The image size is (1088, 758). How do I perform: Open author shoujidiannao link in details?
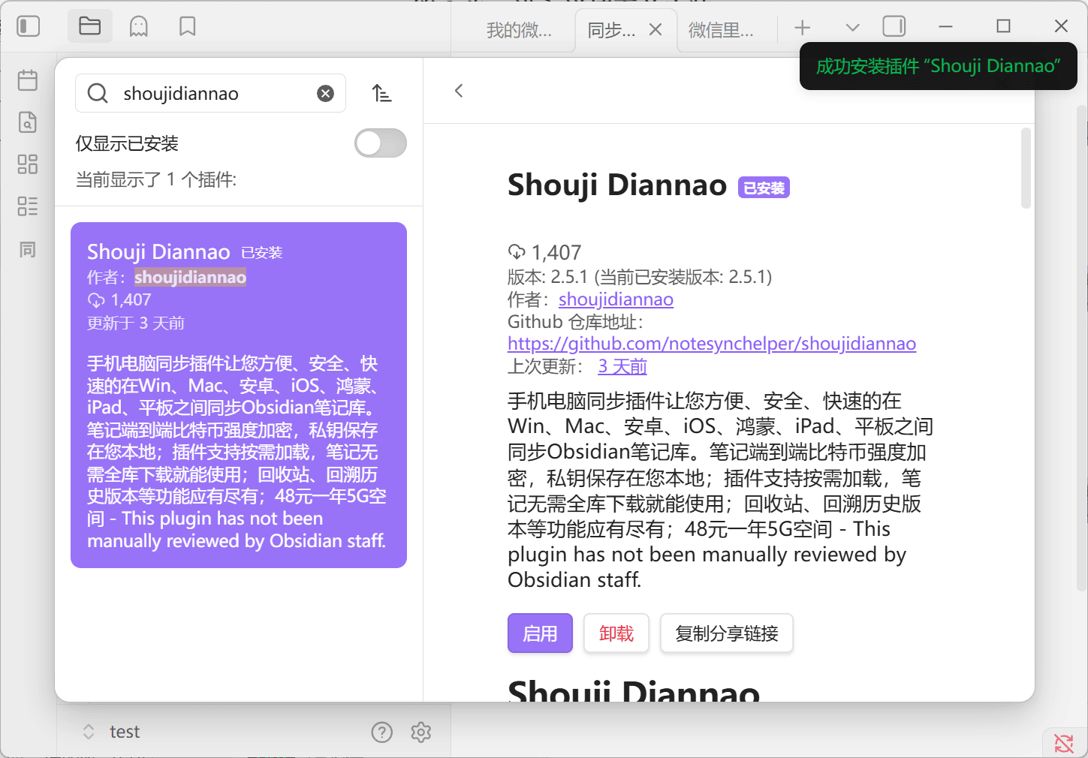(x=616, y=299)
